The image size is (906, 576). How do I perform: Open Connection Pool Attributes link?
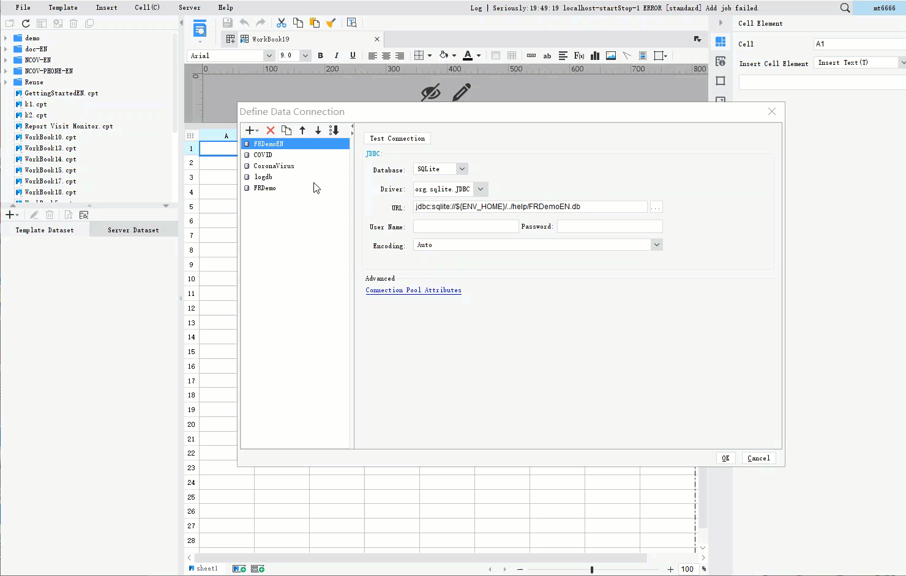pos(413,290)
